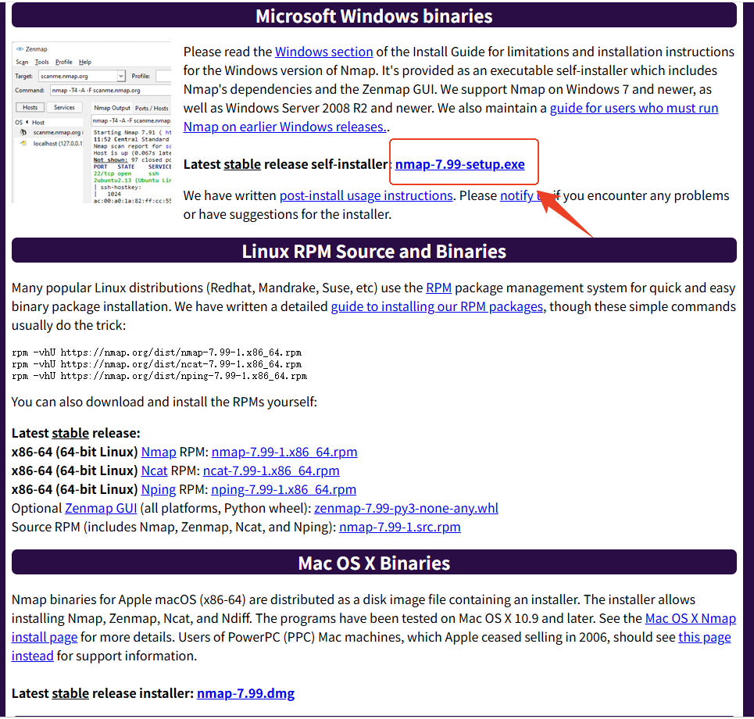Download nmap-7.99-setup.exe installer
754x719 pixels.
pos(459,164)
